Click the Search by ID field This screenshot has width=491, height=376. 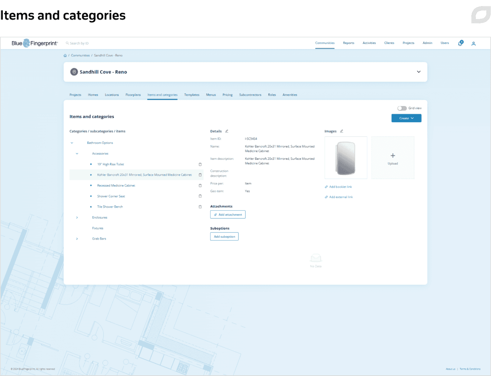coord(79,44)
